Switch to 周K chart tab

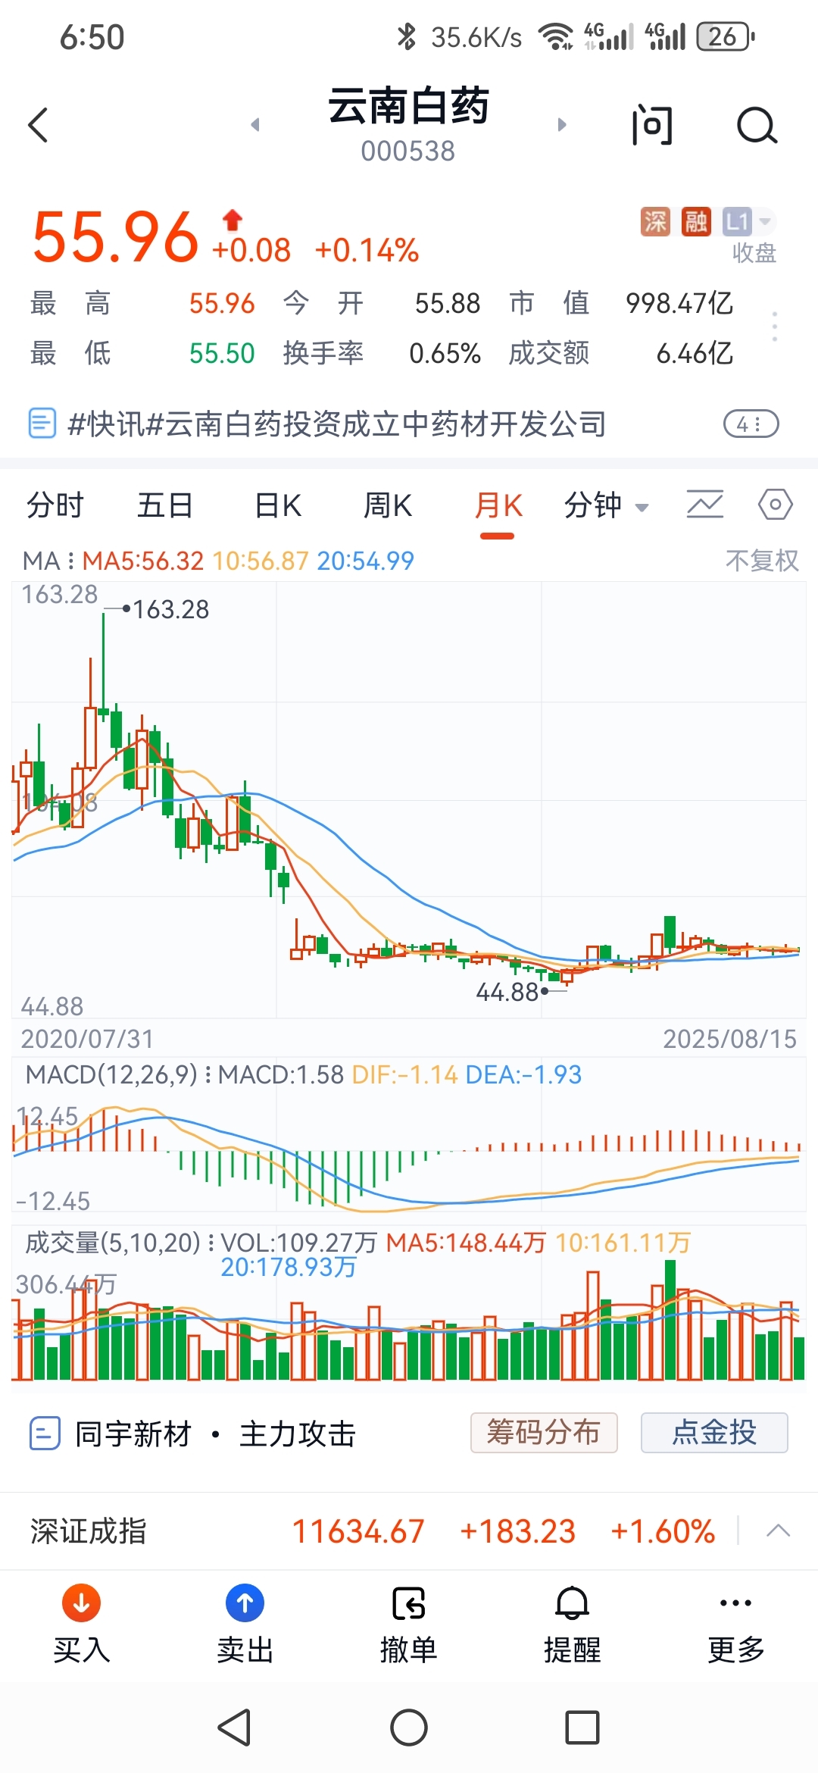point(388,505)
